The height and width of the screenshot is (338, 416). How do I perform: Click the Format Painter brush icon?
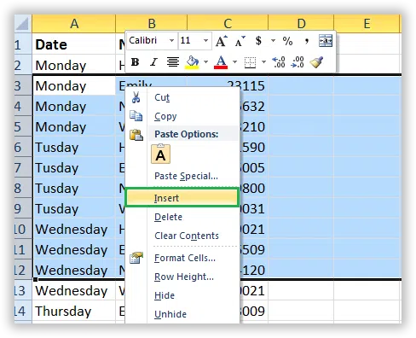tap(316, 61)
